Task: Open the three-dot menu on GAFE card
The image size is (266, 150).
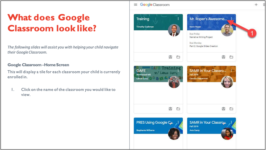Action: pos(178,70)
